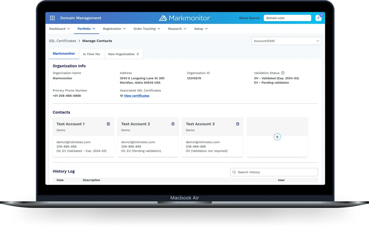Click the Description column header

click(x=91, y=180)
